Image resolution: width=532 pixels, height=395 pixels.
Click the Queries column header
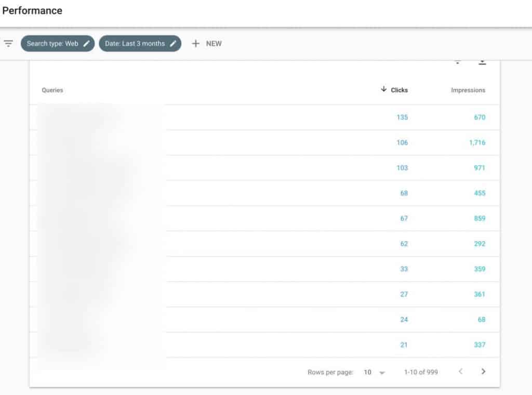pos(52,90)
